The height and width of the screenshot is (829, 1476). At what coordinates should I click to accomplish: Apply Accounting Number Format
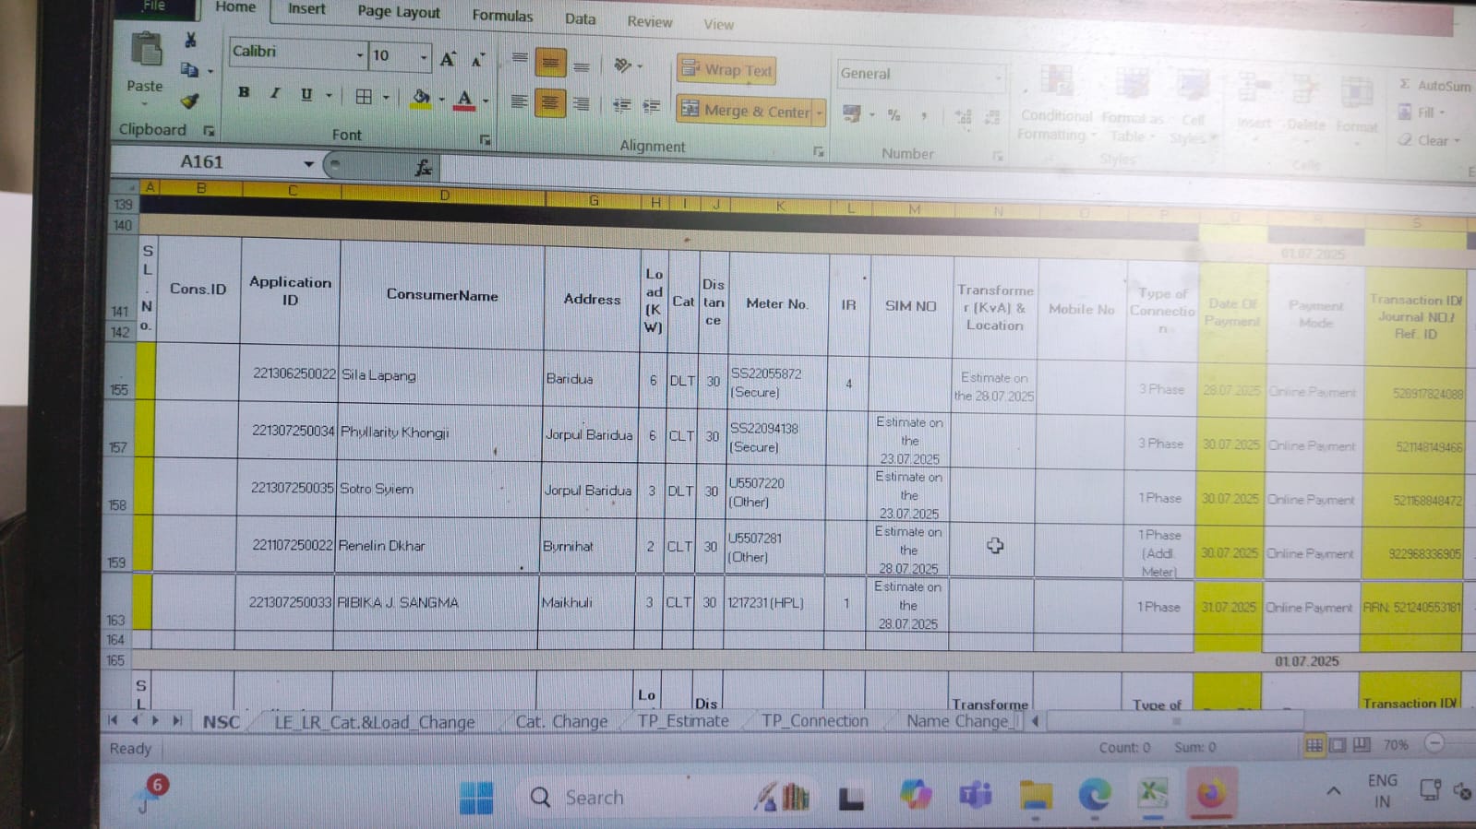(x=852, y=113)
